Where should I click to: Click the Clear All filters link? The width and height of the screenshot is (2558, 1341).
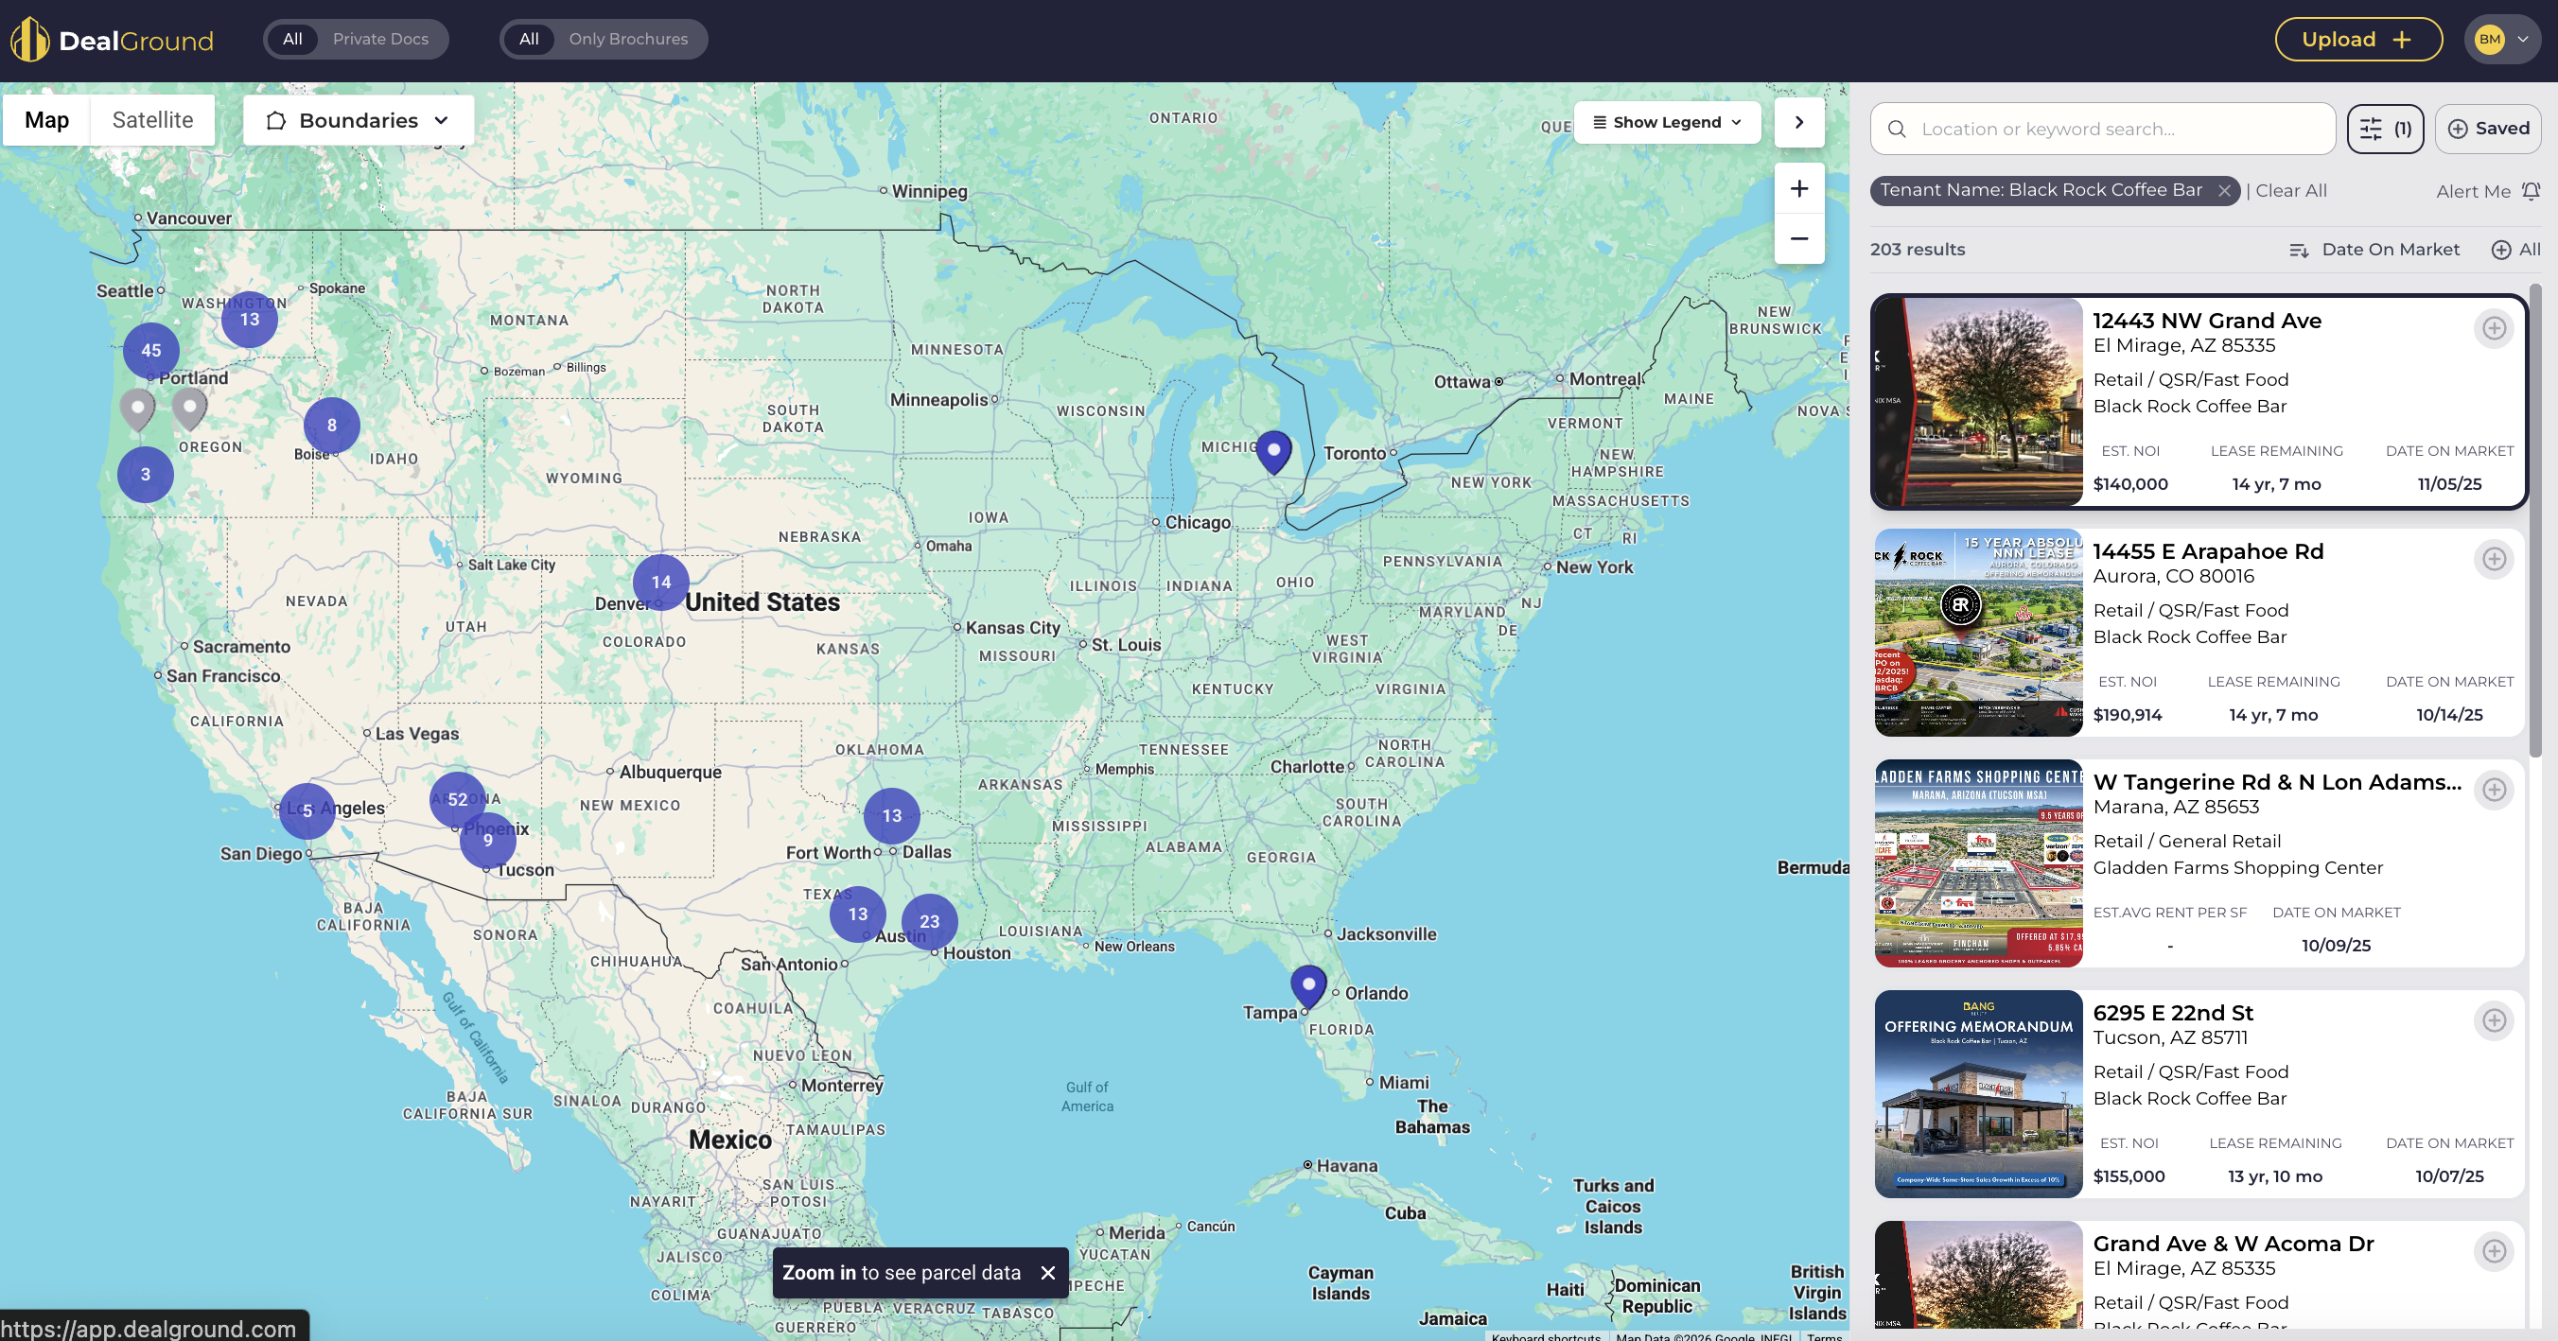[x=2290, y=191]
